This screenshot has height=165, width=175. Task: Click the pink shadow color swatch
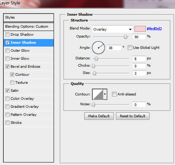pos(140,29)
